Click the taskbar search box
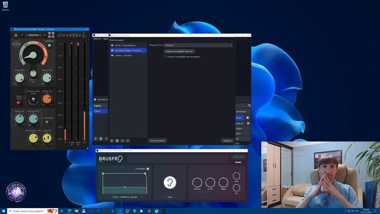This screenshot has width=380, height=214. 33,211
